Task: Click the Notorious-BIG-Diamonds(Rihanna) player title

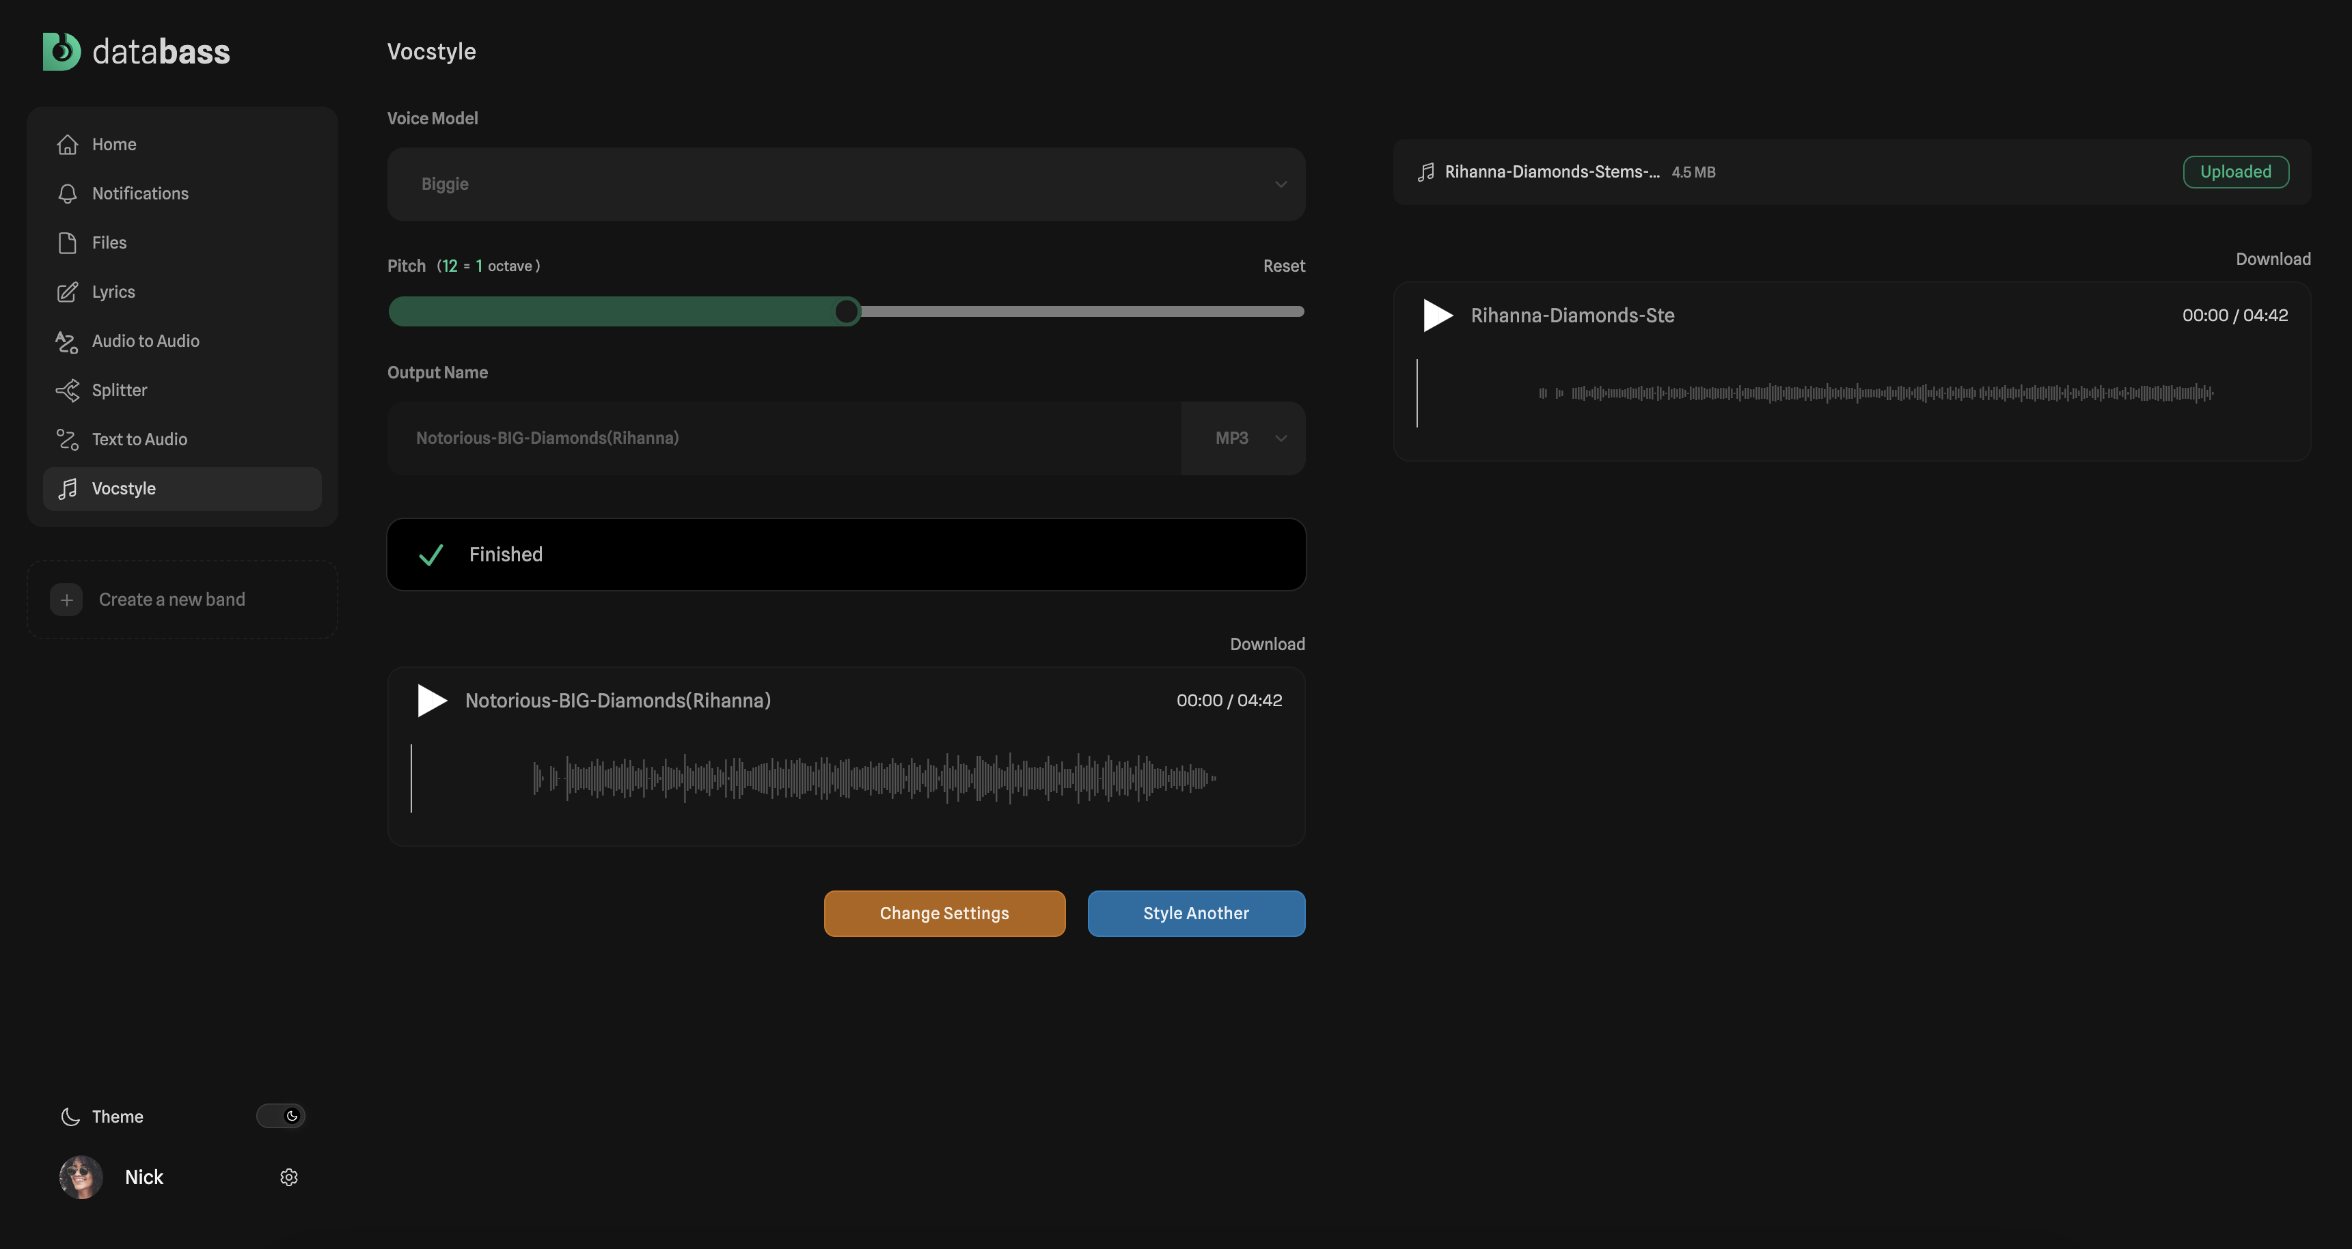Action: [618, 701]
